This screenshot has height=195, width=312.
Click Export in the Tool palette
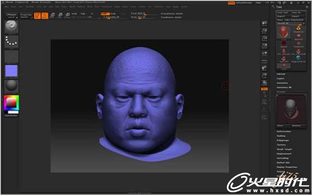[x=298, y=16]
